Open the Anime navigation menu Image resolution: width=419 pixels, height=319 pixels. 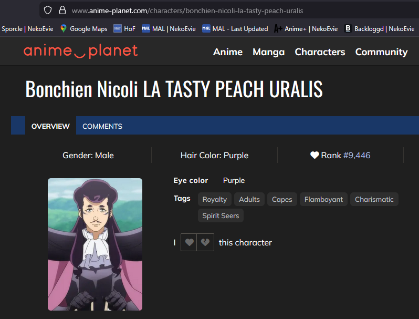point(228,52)
